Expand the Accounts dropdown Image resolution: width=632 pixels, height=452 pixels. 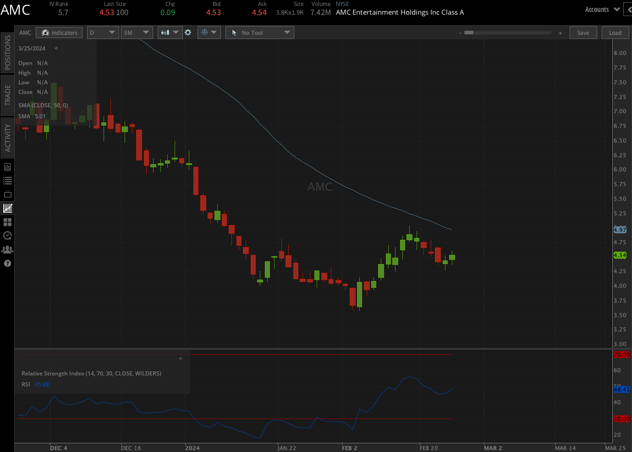coord(602,10)
